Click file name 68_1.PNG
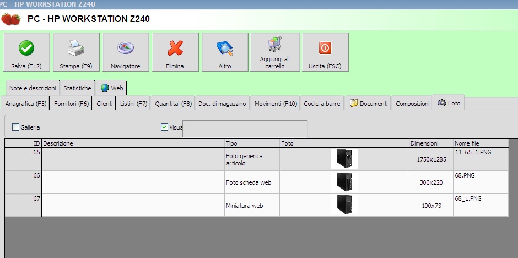The height and width of the screenshot is (258, 518). coord(468,198)
